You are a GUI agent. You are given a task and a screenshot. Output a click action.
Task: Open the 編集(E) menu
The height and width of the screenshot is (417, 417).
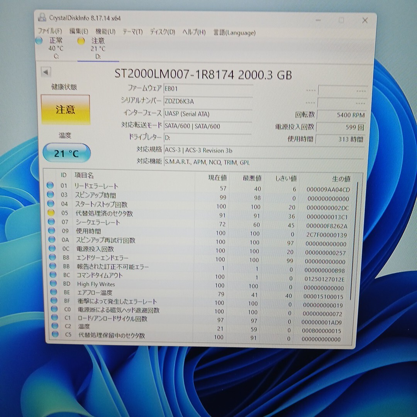[x=79, y=31]
